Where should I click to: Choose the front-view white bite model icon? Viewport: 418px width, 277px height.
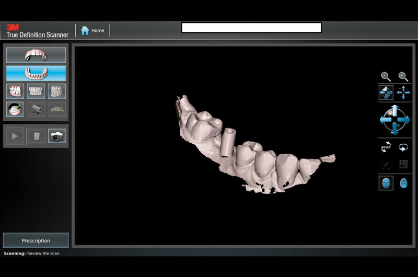[36, 91]
